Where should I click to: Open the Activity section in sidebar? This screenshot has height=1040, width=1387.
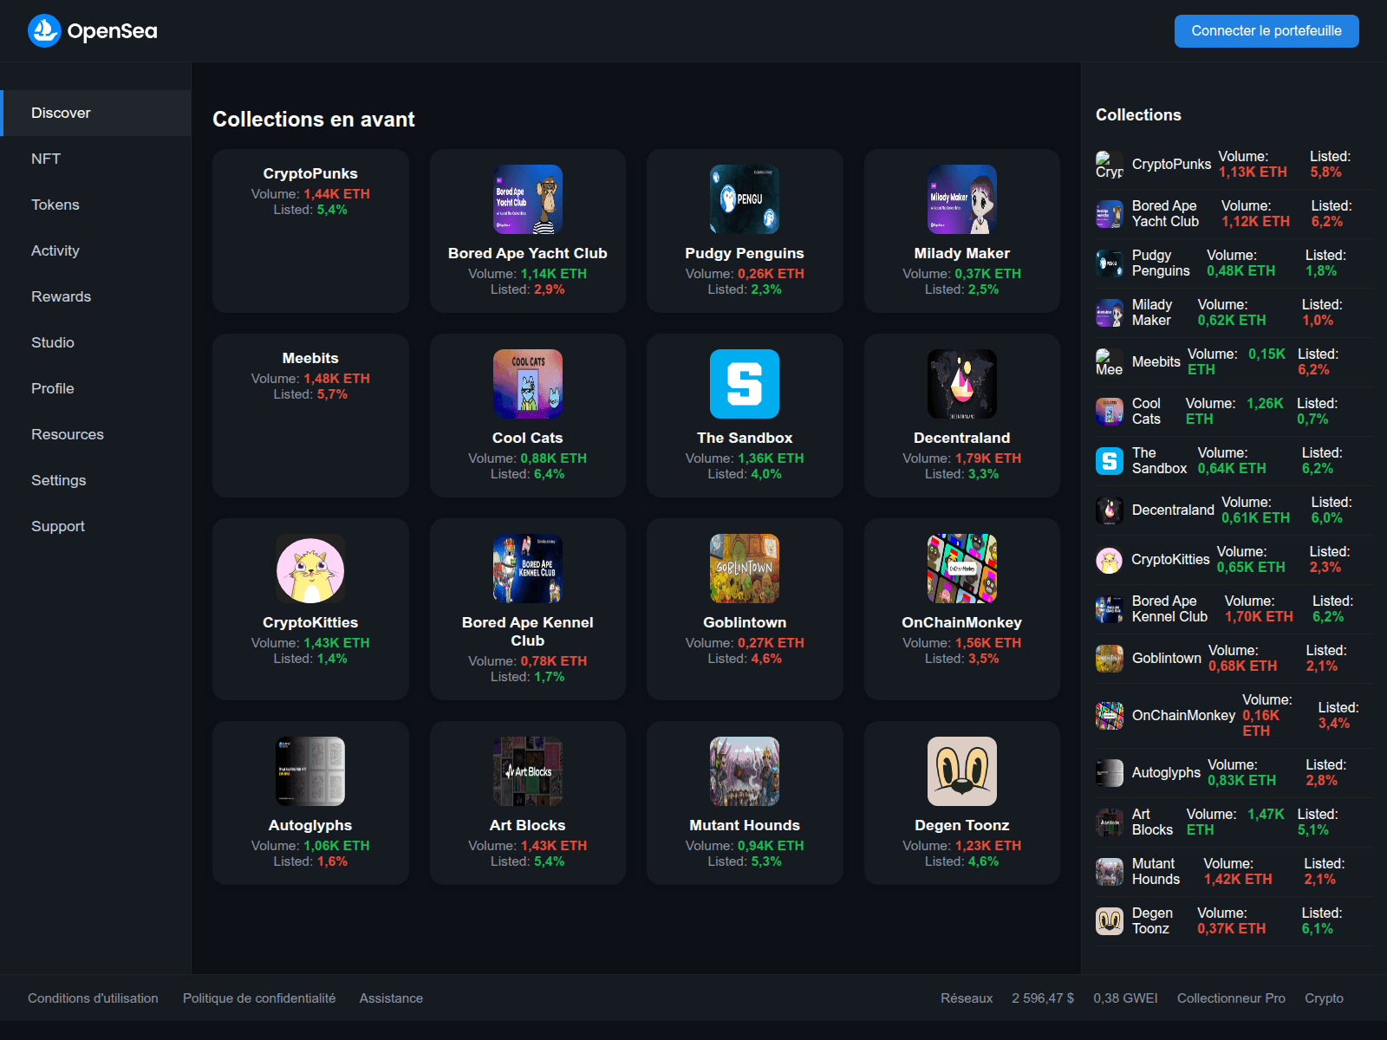[55, 250]
